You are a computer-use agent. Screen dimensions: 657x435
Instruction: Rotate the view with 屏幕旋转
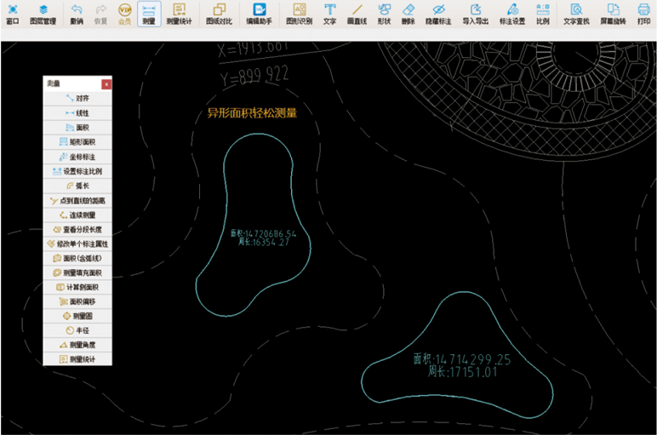coord(613,14)
